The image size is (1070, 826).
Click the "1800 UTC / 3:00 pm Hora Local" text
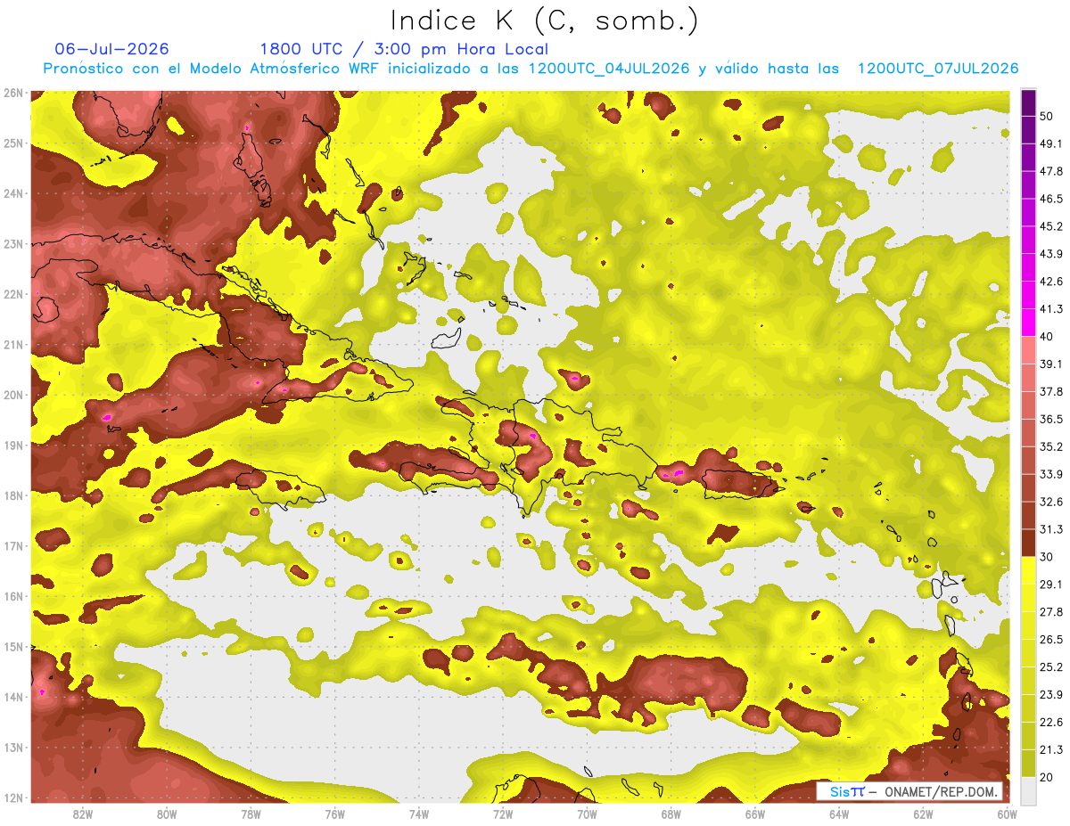[x=404, y=49]
